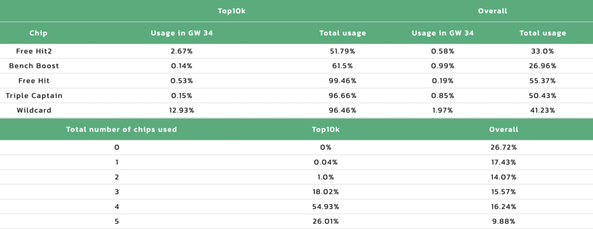
Task: Click the Wildcard 12.93% usage cell
Action: click(x=181, y=110)
